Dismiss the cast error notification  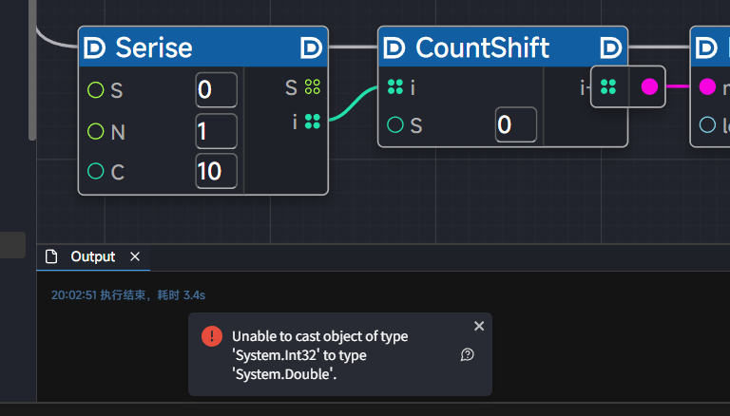click(x=479, y=326)
